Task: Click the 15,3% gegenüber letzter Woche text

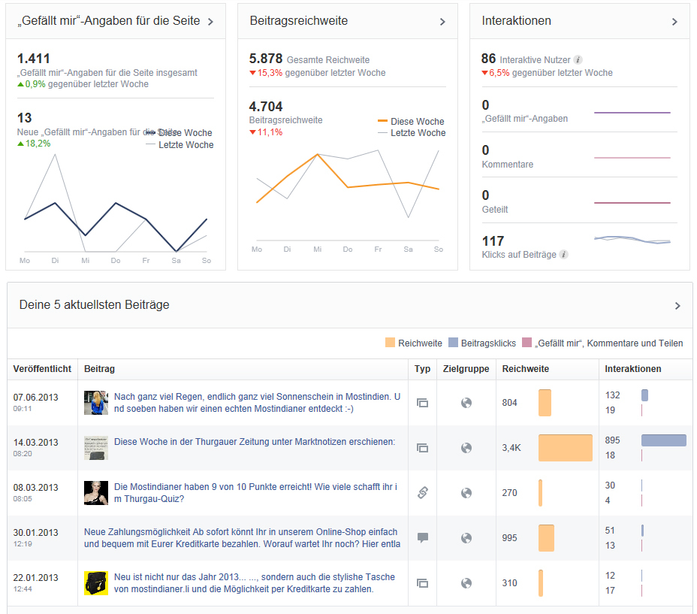Action: click(x=318, y=73)
